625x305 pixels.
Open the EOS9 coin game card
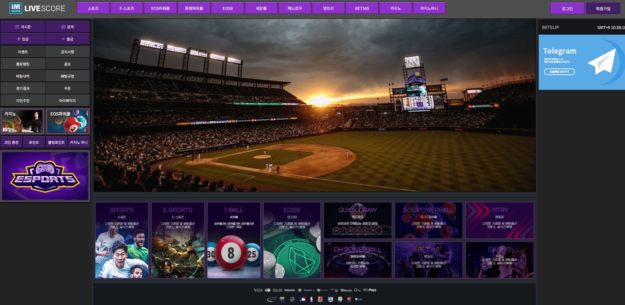point(292,240)
